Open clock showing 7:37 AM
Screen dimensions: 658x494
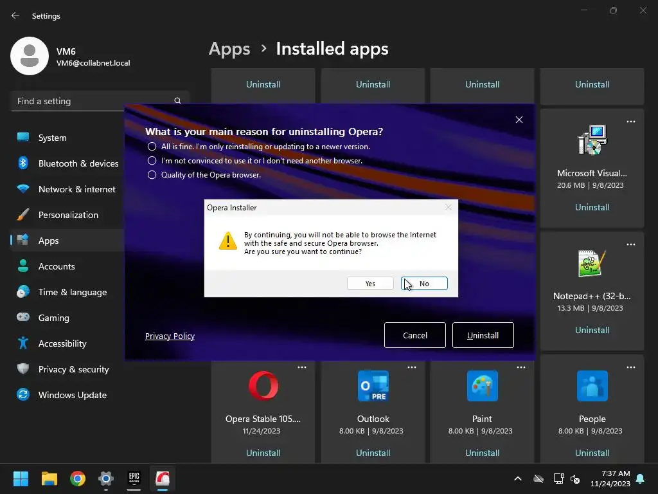point(610,479)
